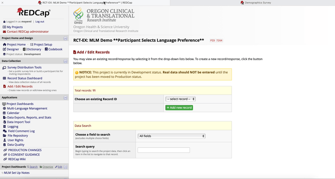Image resolution: width=335 pixels, height=179 pixels.
Task: Click the Dictionary icon
Action: [24, 49]
